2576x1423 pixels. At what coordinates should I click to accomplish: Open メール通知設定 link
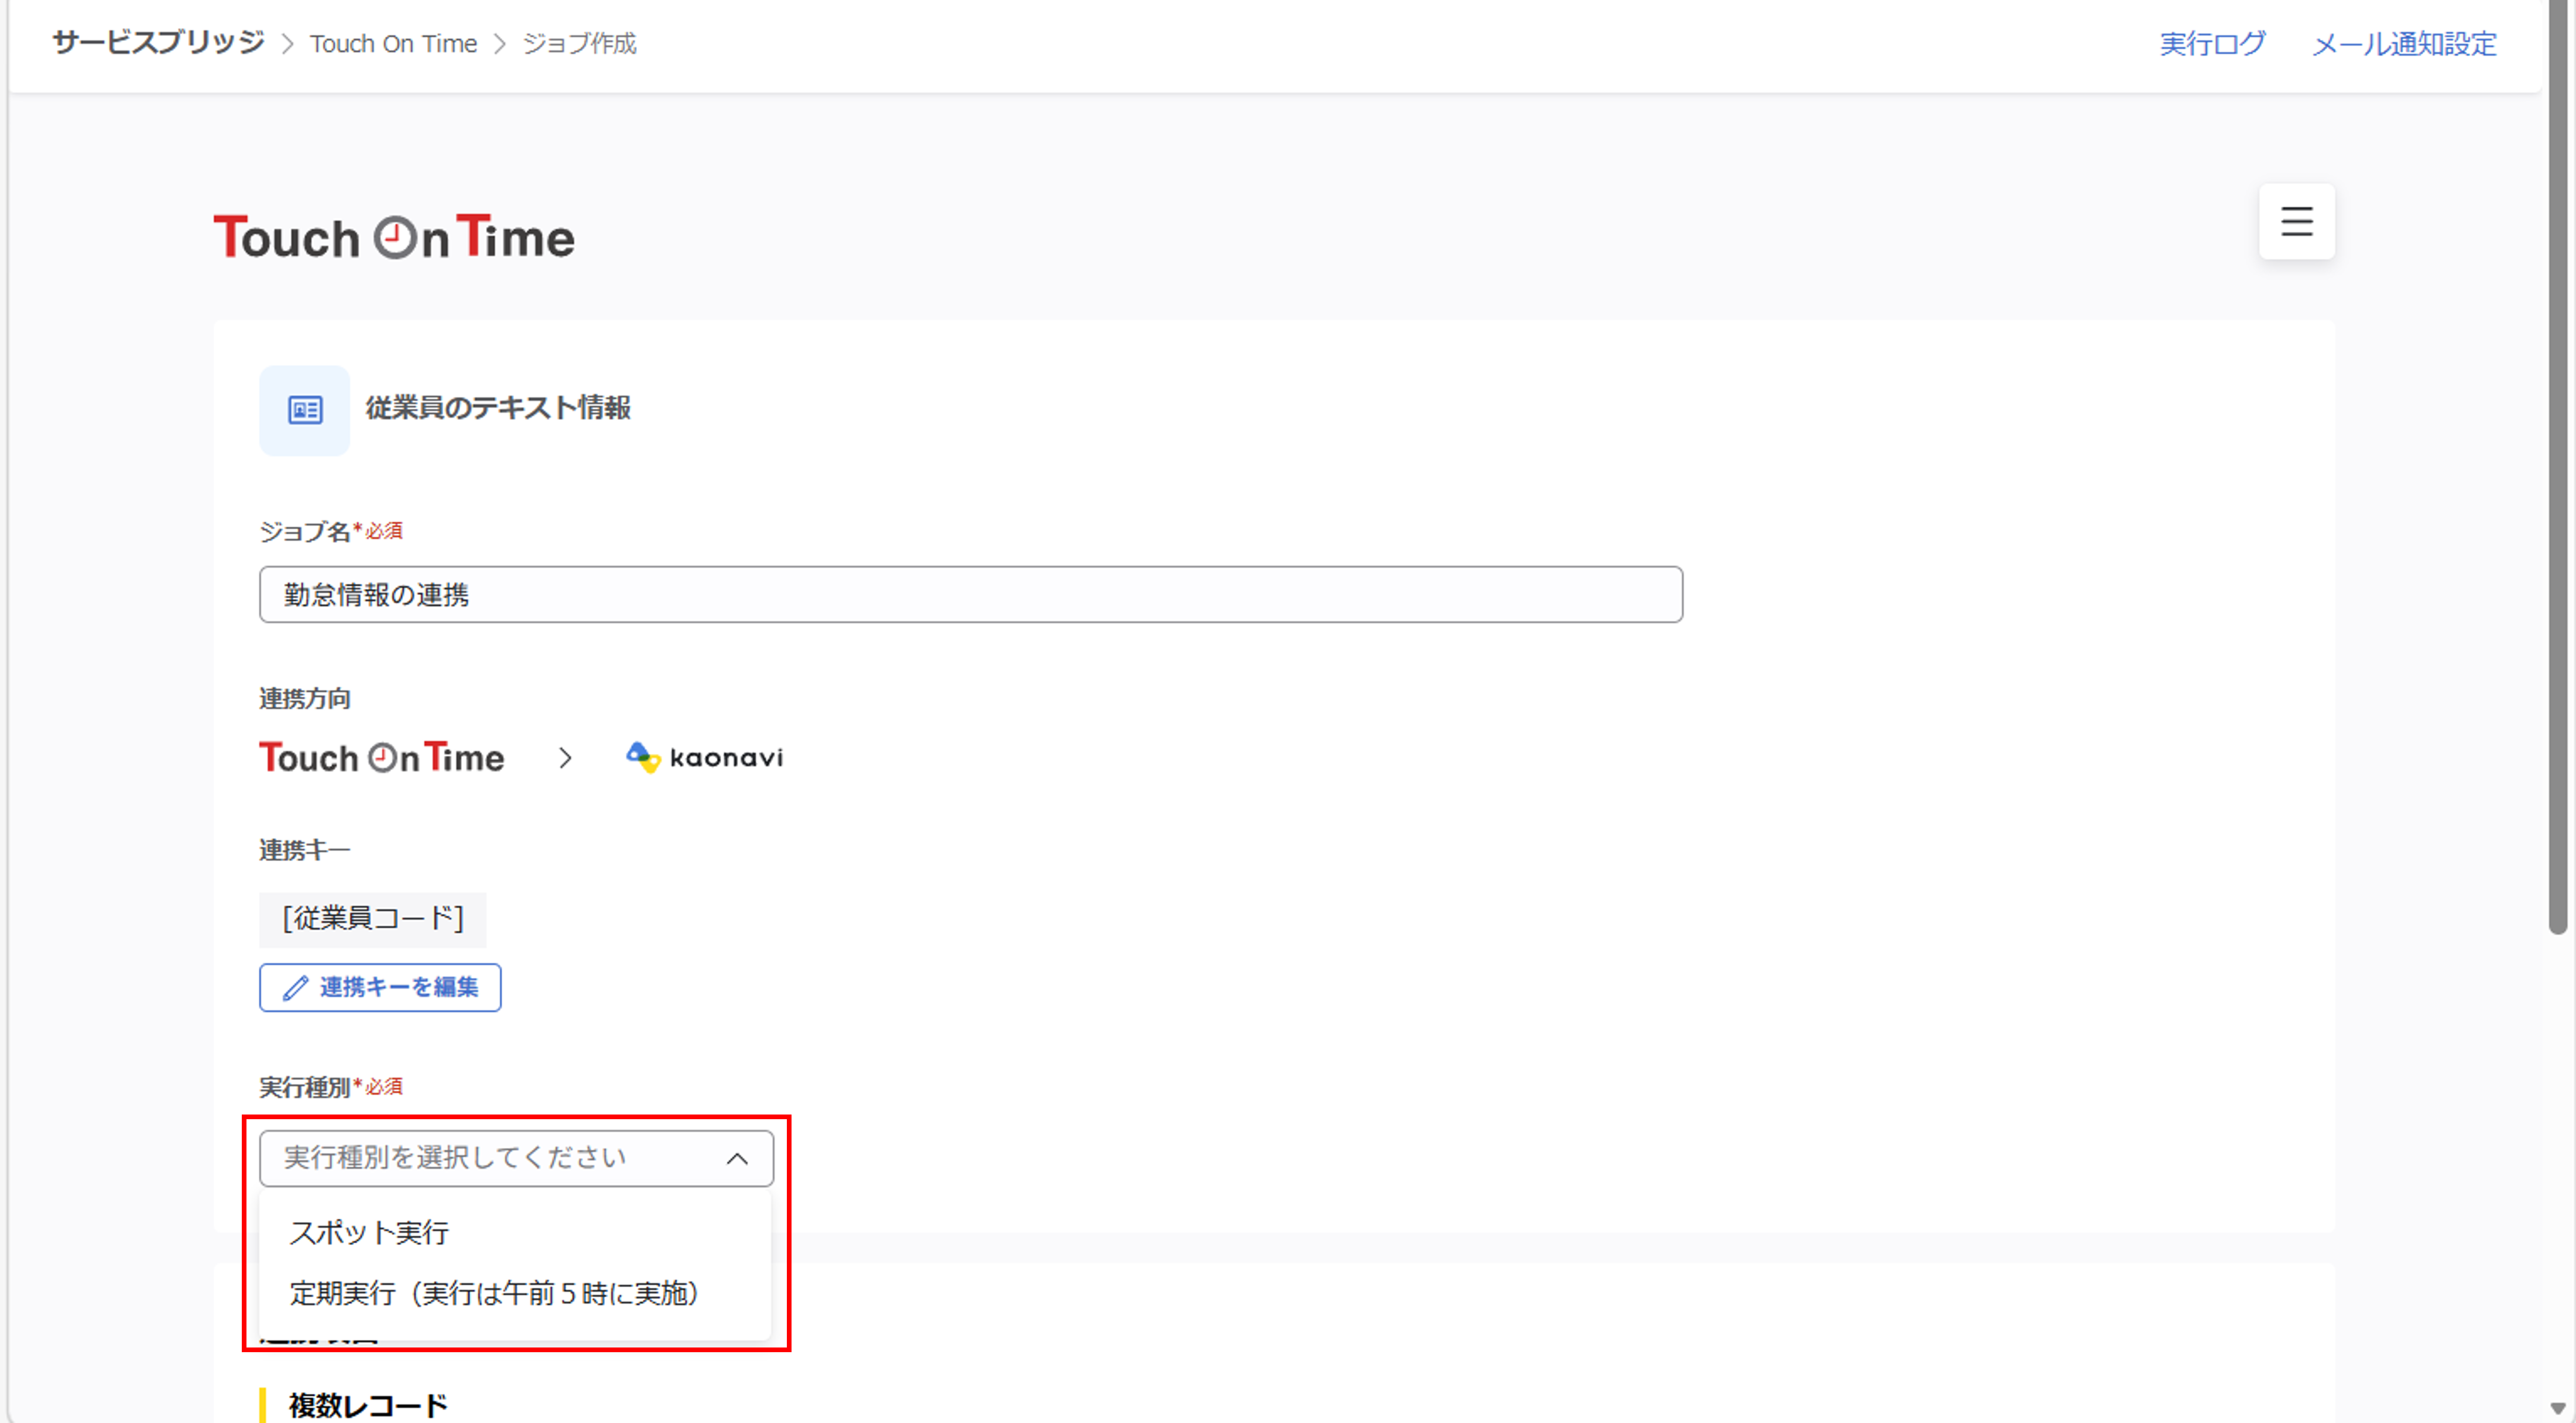tap(2404, 44)
